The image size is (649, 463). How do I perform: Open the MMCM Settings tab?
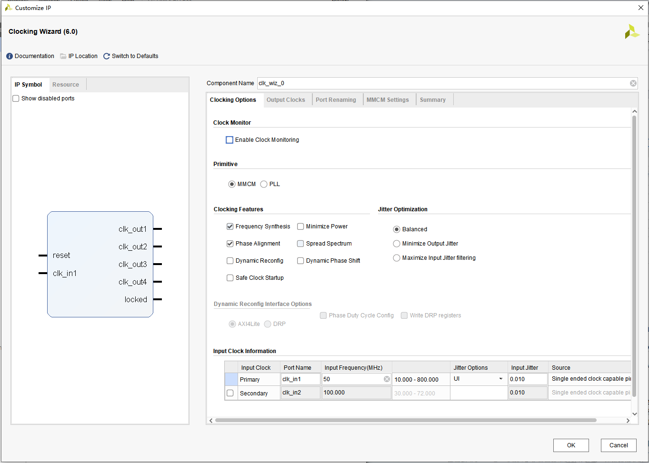click(388, 100)
